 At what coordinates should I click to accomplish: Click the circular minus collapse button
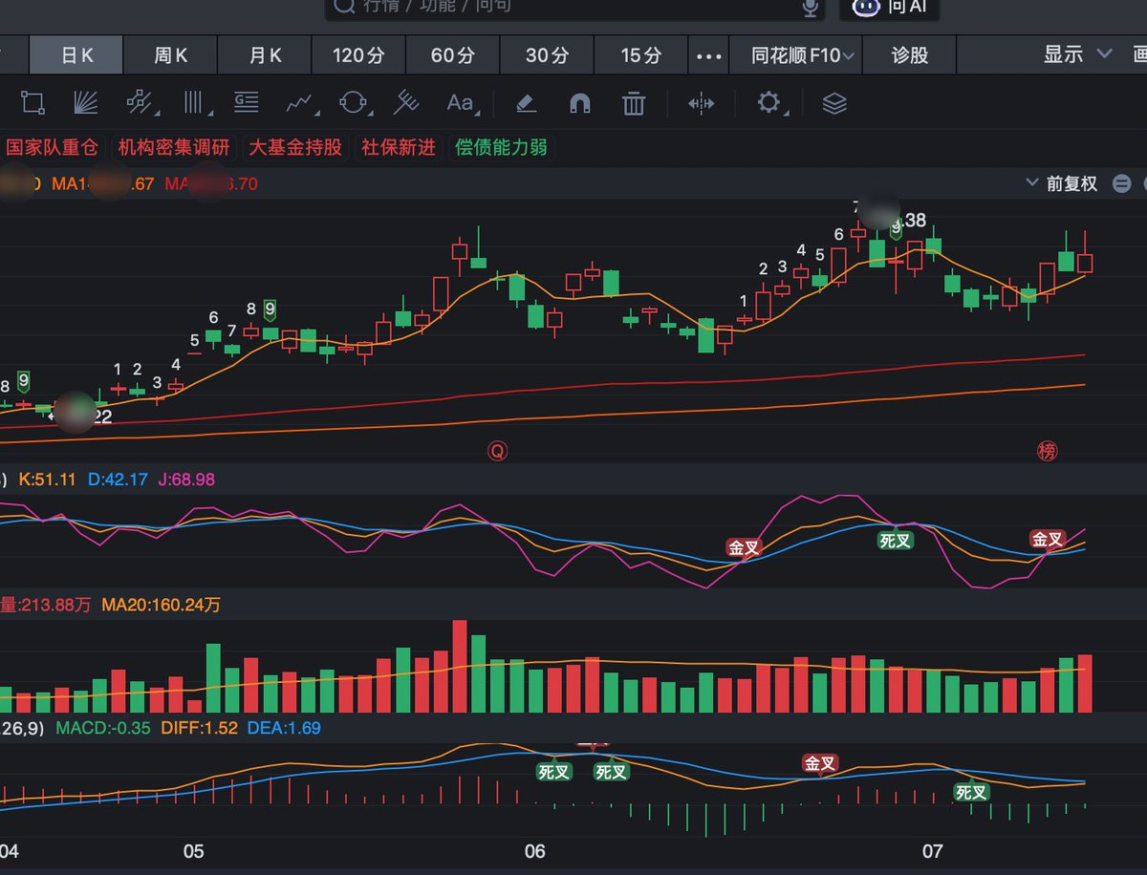pos(1122,183)
